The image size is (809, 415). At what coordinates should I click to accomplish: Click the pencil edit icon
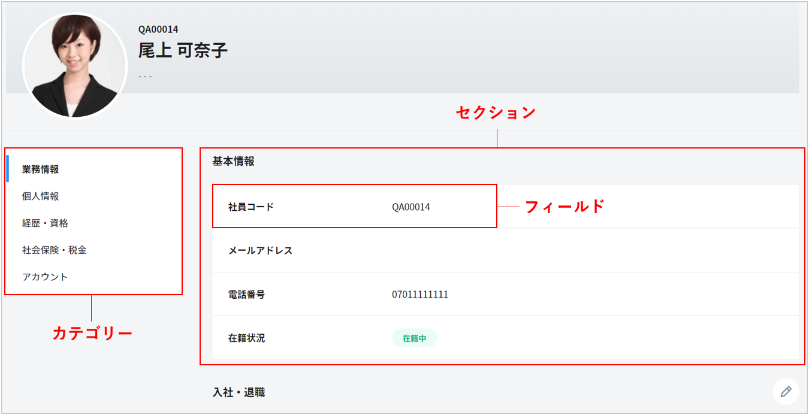click(x=786, y=392)
